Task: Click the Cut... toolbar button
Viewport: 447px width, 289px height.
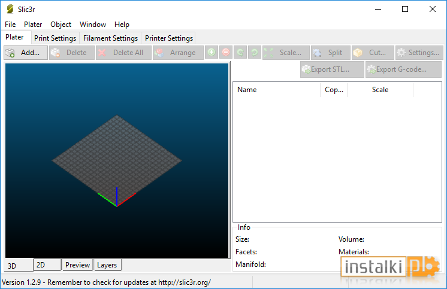Action: [x=373, y=53]
